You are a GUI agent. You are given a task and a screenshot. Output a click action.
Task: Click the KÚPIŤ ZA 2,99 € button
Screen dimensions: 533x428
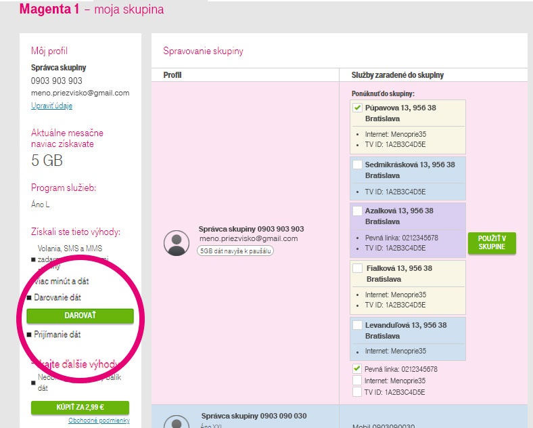coord(80,407)
